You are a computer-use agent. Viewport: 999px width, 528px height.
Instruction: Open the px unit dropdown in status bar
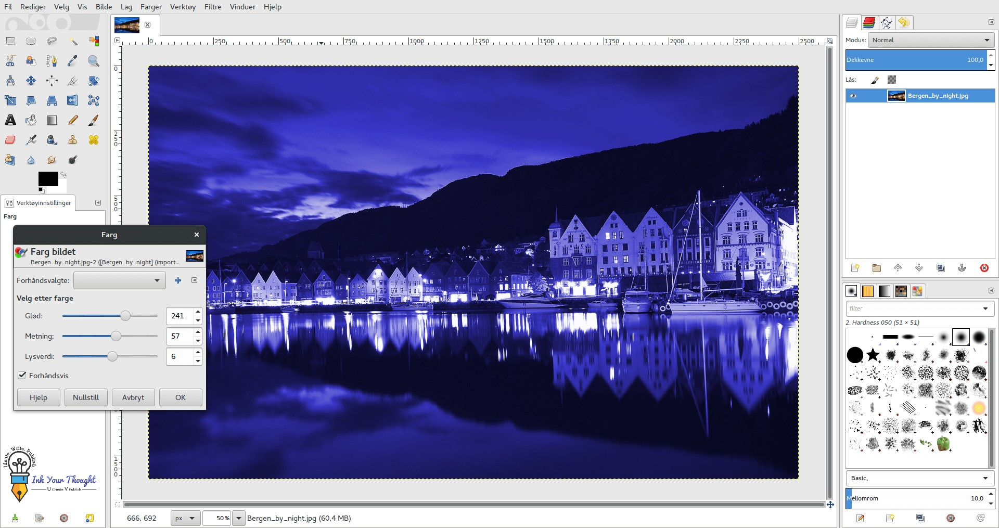coord(185,518)
